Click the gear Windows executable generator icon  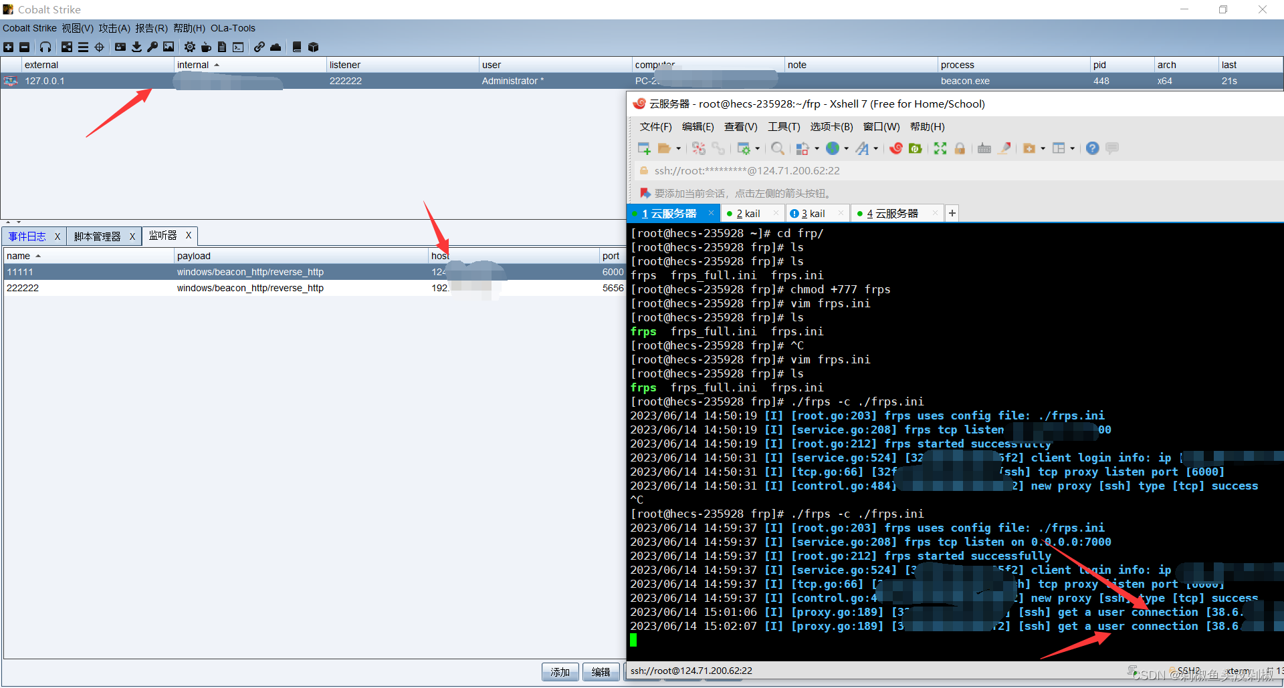pyautogui.click(x=190, y=47)
